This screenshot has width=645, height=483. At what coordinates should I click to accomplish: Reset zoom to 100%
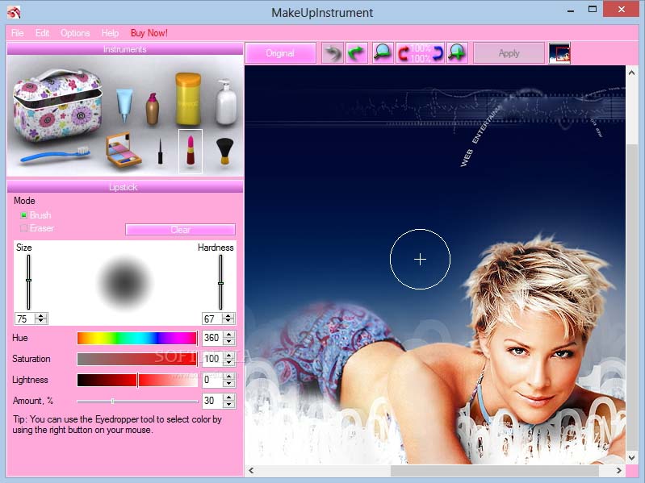[x=420, y=53]
